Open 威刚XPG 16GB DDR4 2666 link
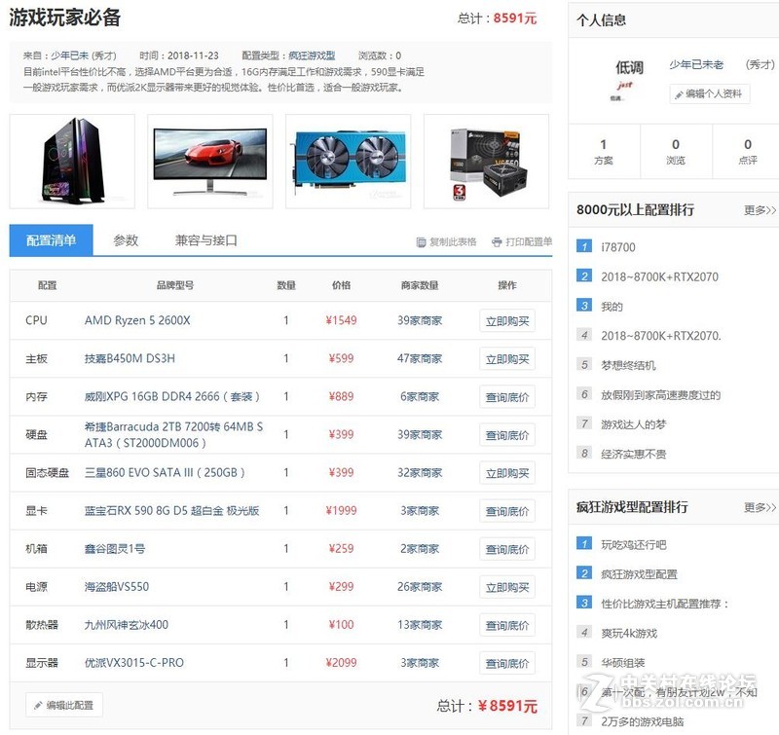The image size is (779, 735). (x=172, y=396)
